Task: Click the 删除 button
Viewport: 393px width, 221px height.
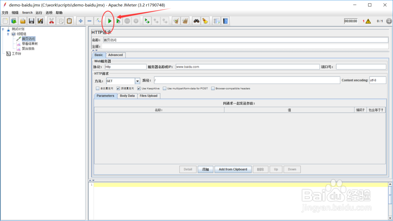Action: pyautogui.click(x=261, y=170)
